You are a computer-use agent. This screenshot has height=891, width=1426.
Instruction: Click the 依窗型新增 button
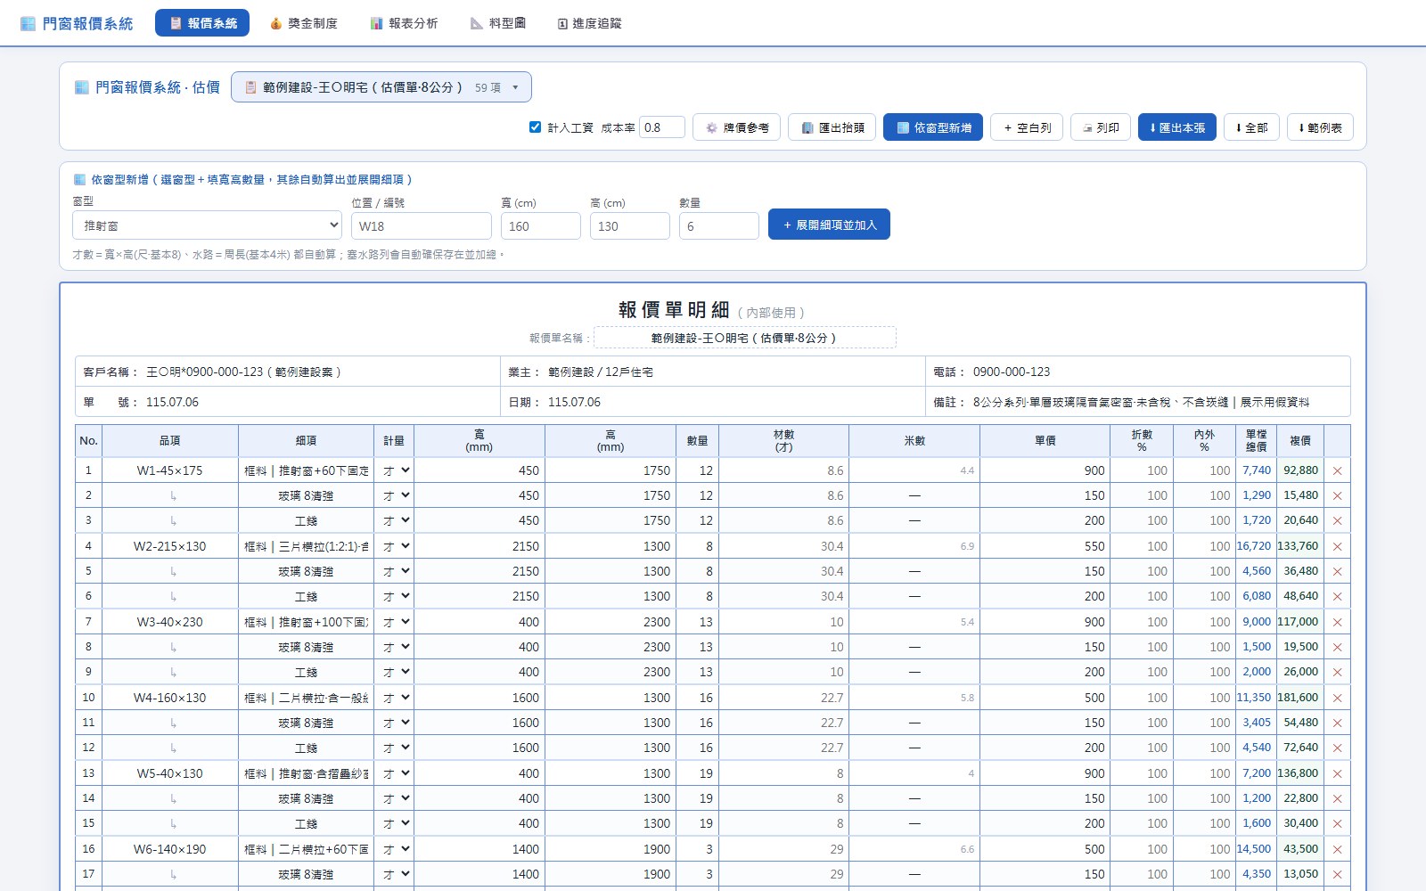(933, 127)
